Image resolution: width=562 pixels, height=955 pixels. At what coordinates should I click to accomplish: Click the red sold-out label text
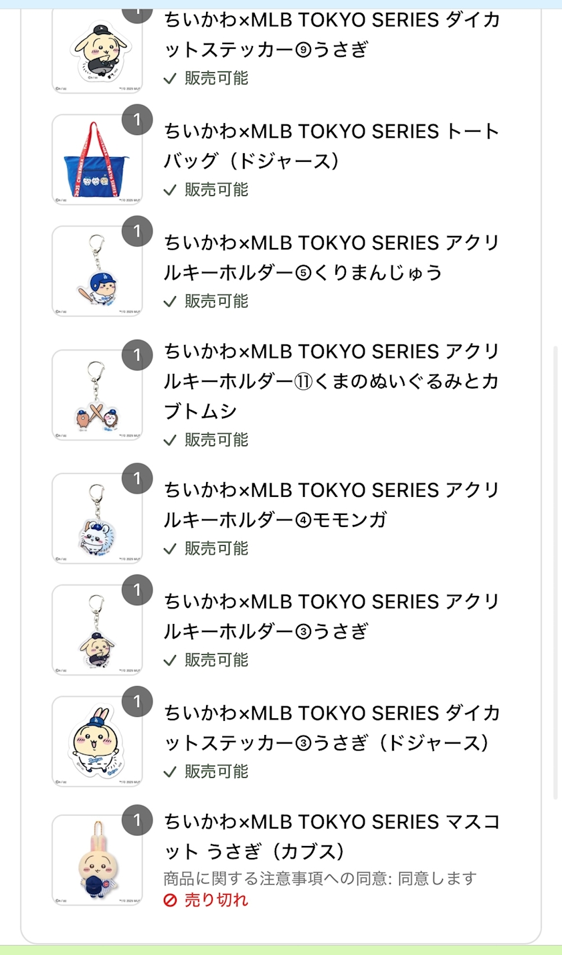[x=216, y=900]
